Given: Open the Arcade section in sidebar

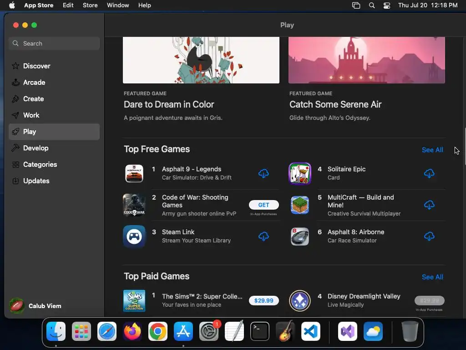Looking at the screenshot, I should (54, 82).
